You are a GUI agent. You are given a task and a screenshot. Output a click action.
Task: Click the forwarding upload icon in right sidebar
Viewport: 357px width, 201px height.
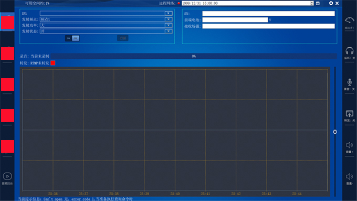click(349, 113)
